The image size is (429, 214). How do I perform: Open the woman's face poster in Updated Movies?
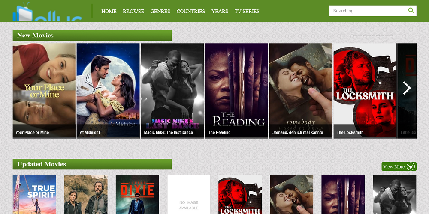(x=343, y=194)
